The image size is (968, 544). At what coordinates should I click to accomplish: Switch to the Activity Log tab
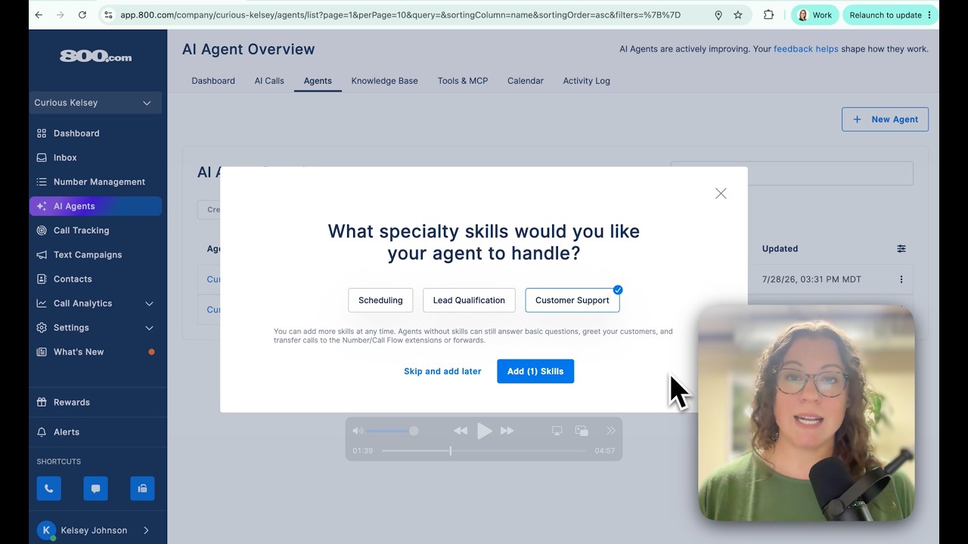[586, 81]
